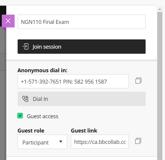Screen dimensions: 165x160
Task: Click the session name field NGN110 Final Exam
Action: pos(82,22)
